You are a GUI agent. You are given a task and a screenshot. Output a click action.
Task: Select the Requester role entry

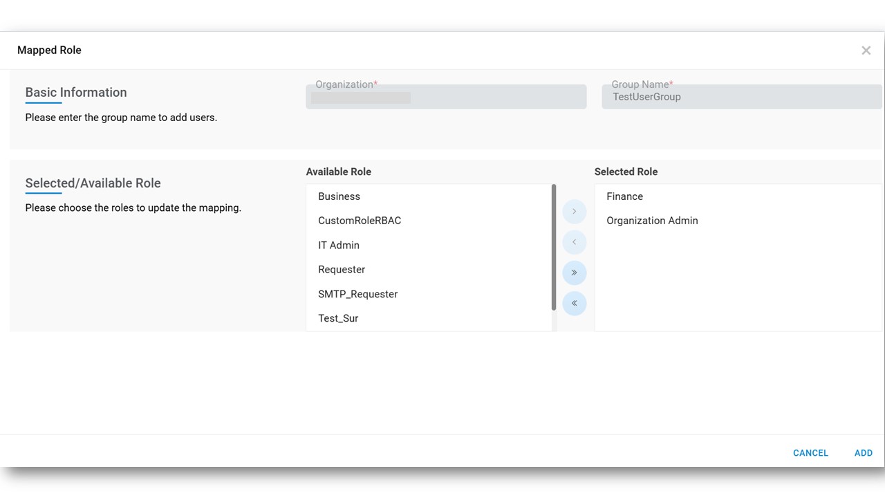342,270
